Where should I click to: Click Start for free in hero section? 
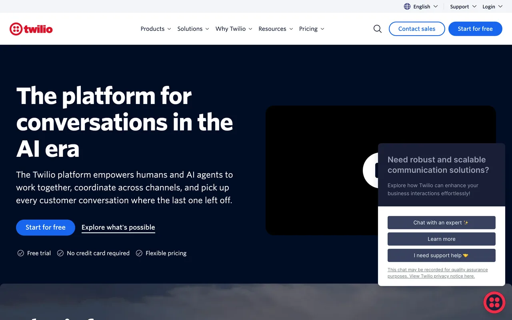(46, 227)
